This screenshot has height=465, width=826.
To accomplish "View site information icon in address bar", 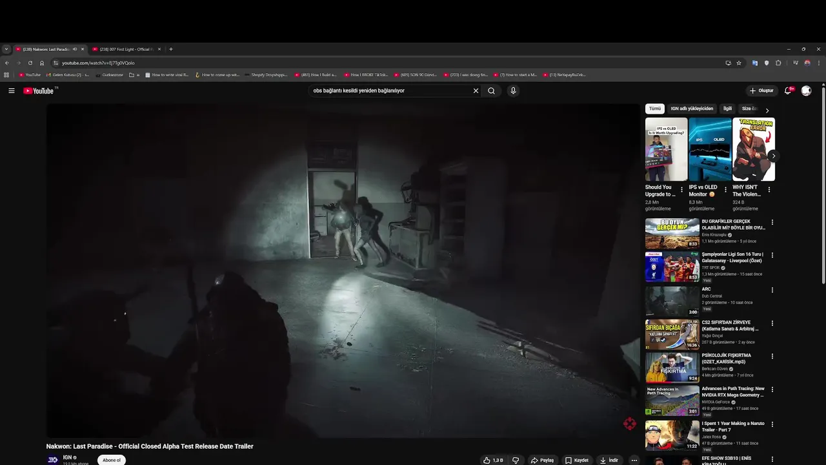I will point(56,63).
